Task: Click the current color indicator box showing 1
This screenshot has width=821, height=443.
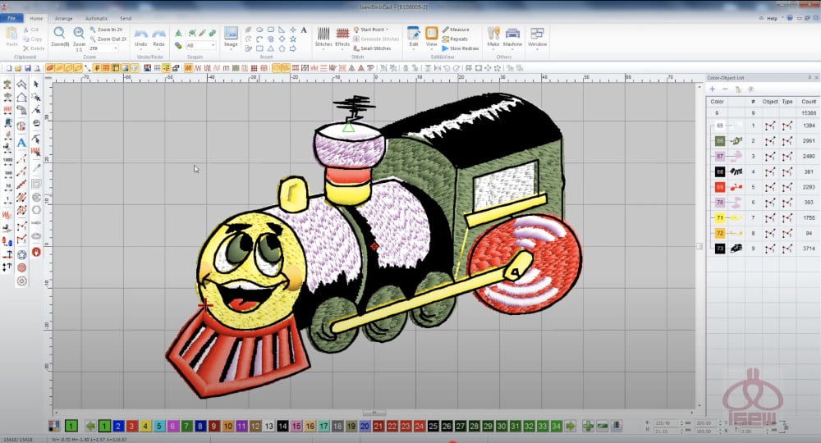Action: tap(71, 427)
